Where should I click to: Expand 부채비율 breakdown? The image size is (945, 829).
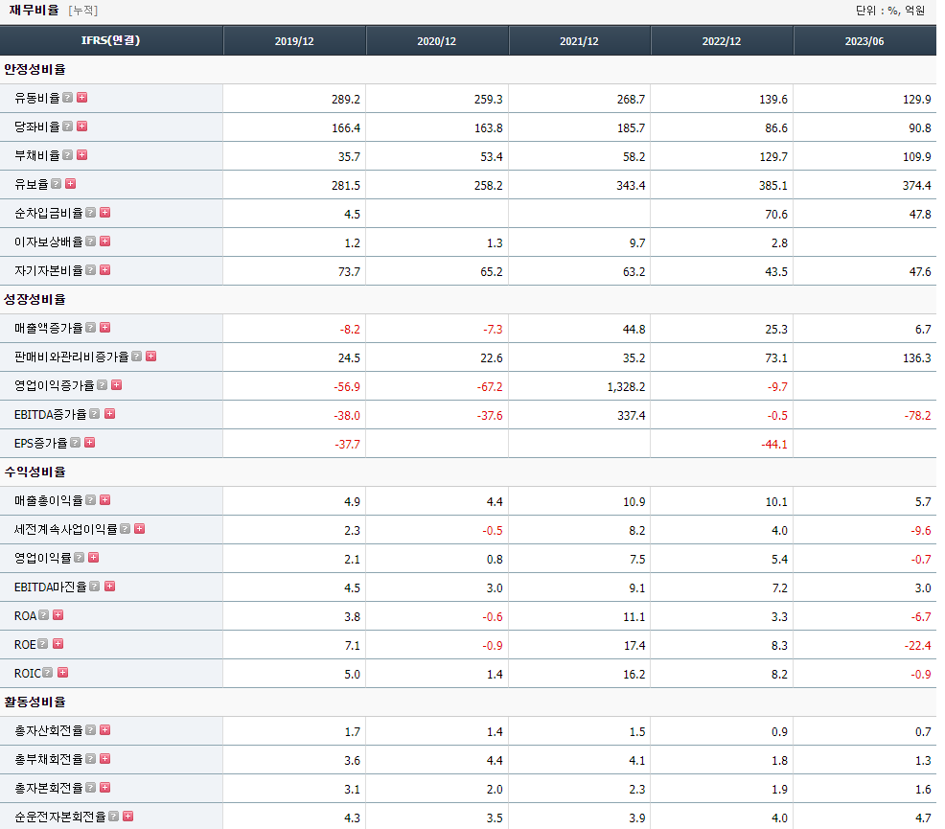82,155
